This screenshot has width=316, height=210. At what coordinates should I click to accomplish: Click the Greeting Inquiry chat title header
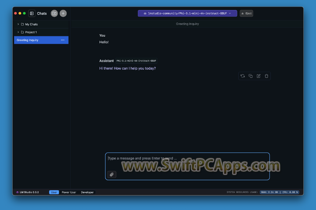coord(187,24)
